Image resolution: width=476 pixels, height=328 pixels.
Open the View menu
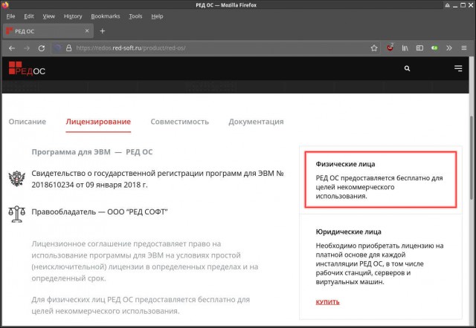click(48, 16)
